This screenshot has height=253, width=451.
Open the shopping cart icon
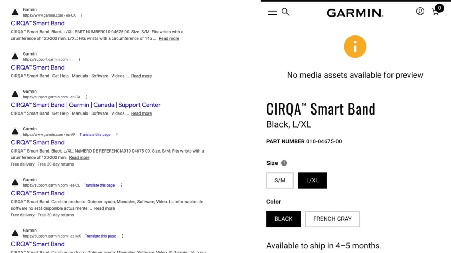435,11
